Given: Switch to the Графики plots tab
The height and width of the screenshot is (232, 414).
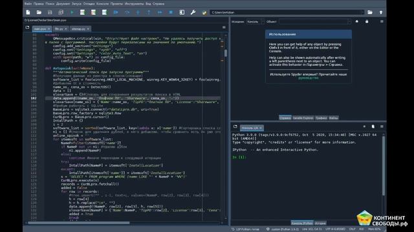Looking at the screenshot, I should click(321, 118).
